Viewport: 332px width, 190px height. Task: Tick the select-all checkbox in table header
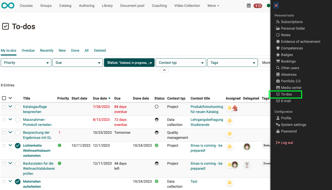tap(4, 98)
